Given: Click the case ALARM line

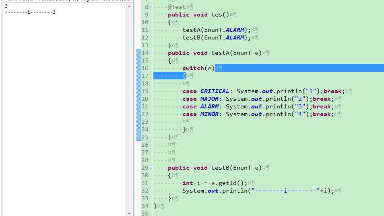Looking at the screenshot, I should pyautogui.click(x=258, y=106).
